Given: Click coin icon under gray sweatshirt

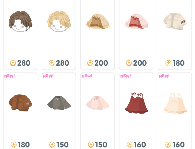Looking at the screenshot, I should coord(52,145).
